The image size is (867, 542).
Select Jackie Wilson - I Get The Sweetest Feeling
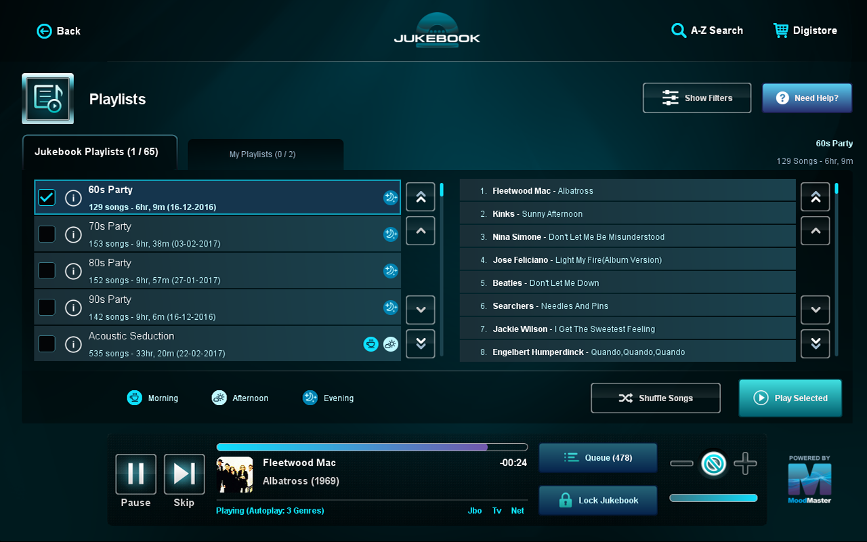(x=627, y=329)
